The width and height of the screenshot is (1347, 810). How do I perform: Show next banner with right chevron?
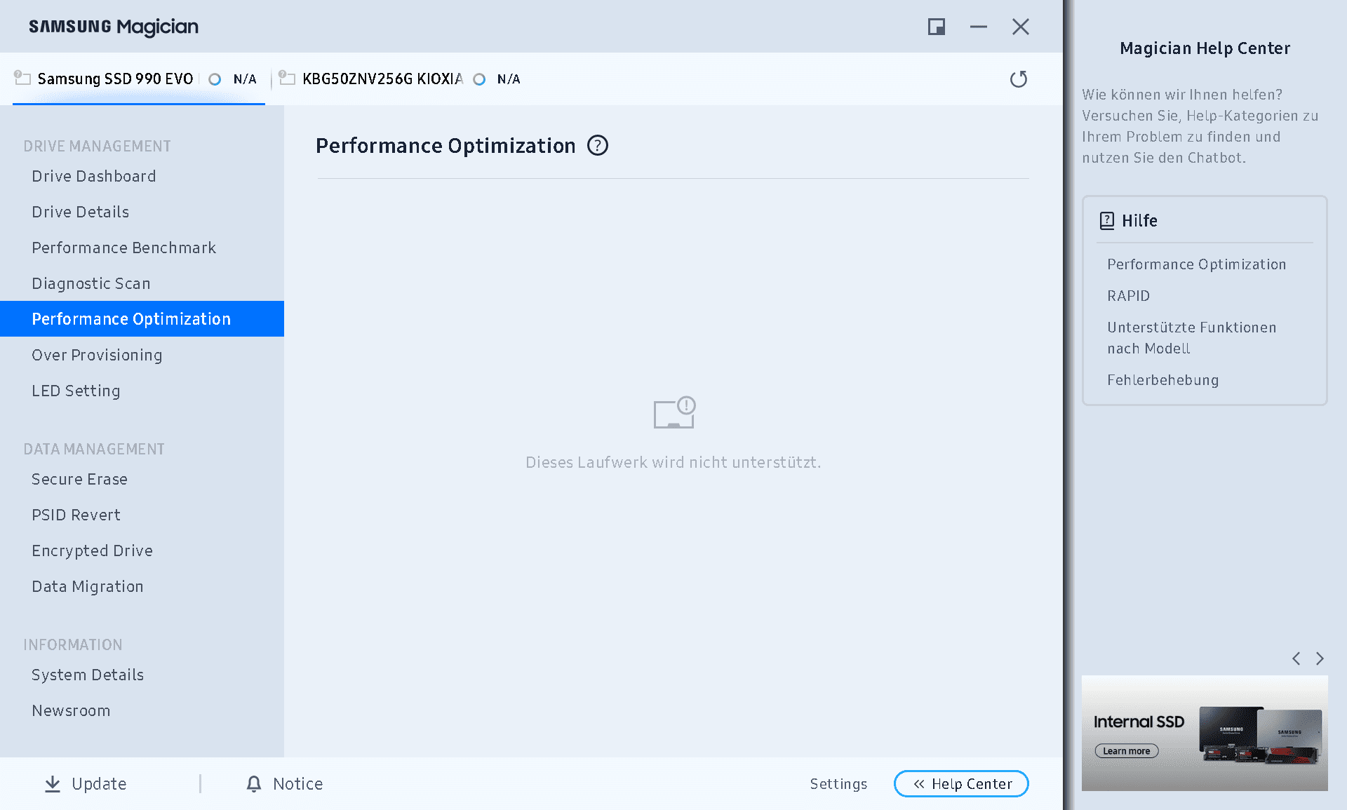click(x=1320, y=659)
